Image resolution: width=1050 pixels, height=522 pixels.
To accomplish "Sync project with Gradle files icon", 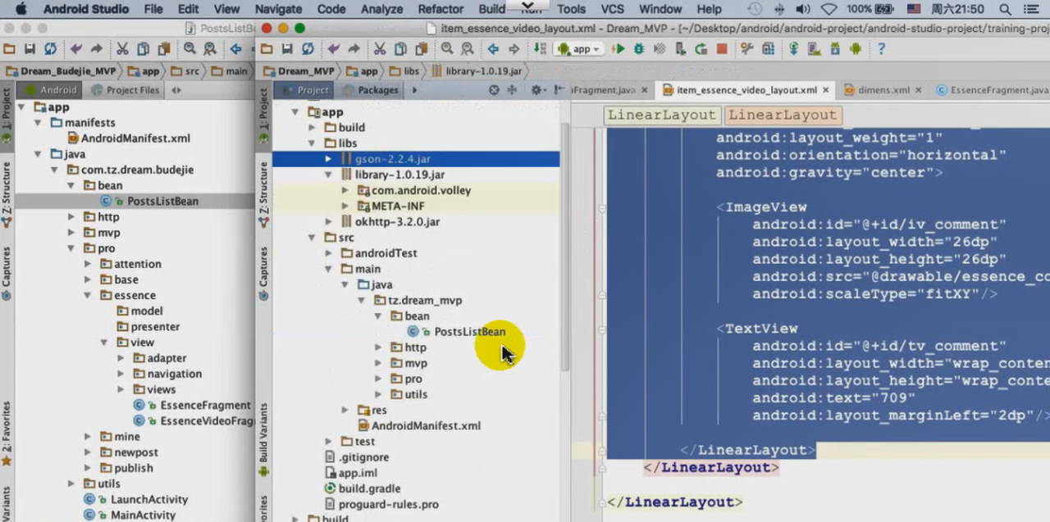I will [x=794, y=49].
